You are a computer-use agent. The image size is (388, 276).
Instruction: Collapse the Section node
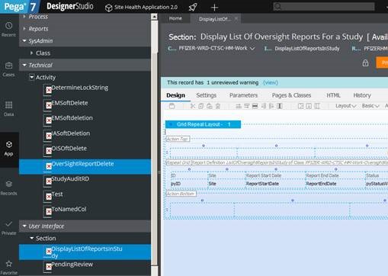[x=32, y=238]
